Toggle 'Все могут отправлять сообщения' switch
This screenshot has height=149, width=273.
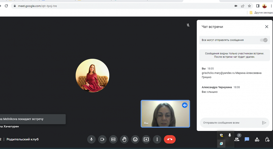263,40
